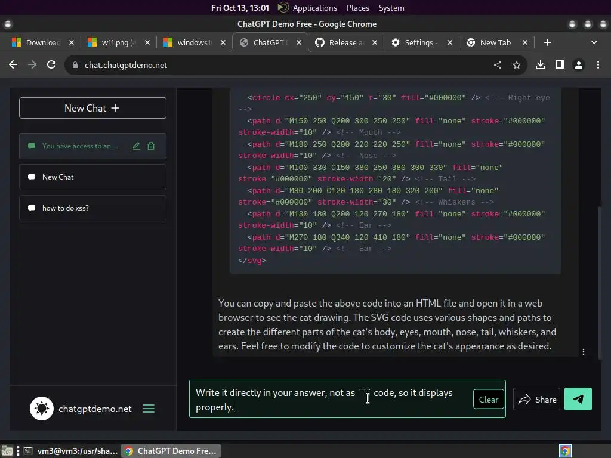Click the Share button near chat input
This screenshot has width=611, height=458.
[536, 399]
